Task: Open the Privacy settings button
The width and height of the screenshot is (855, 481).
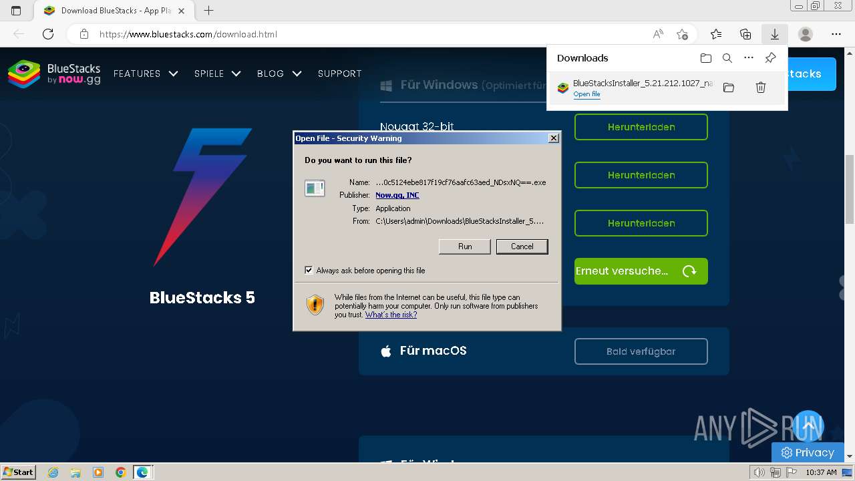Action: point(808,452)
